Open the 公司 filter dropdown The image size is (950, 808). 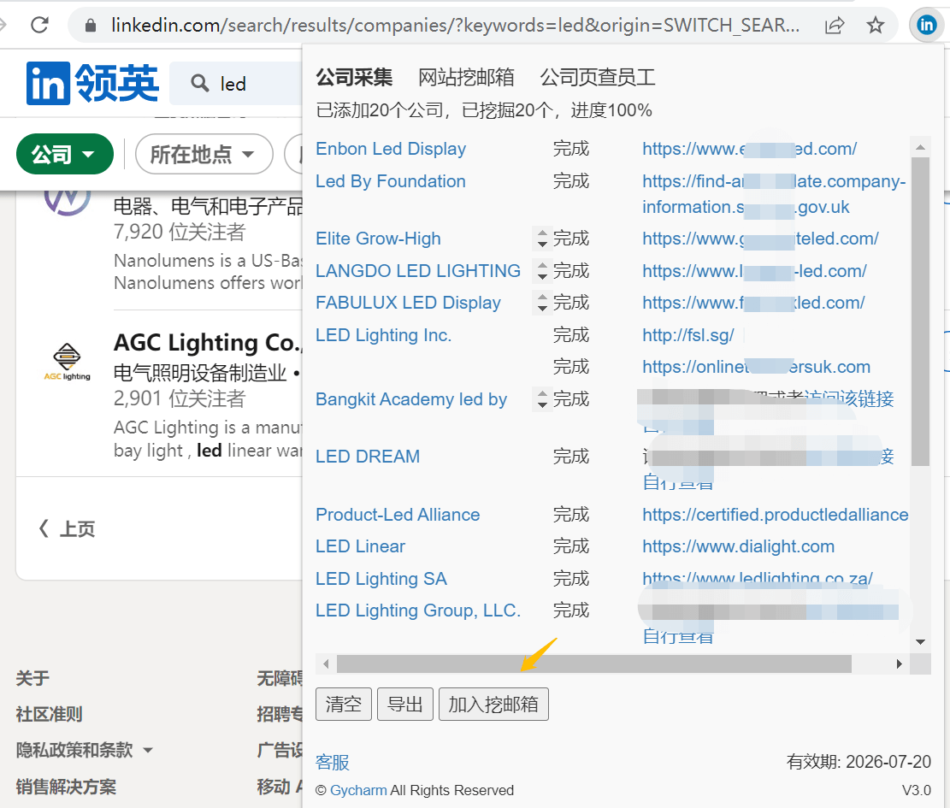point(65,155)
